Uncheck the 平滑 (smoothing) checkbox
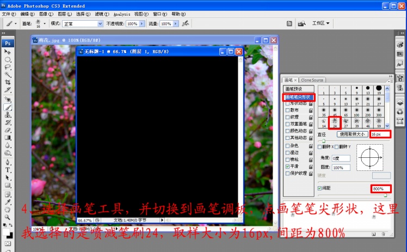 coord(288,167)
